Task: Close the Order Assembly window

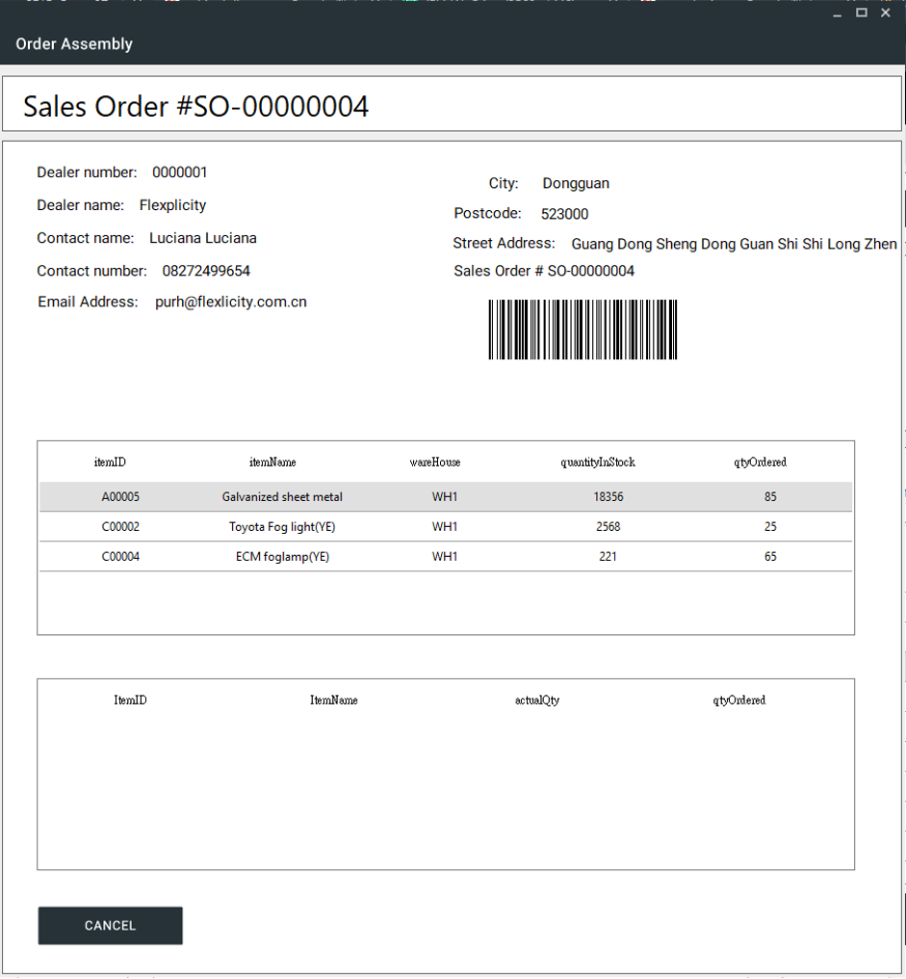Action: [886, 13]
